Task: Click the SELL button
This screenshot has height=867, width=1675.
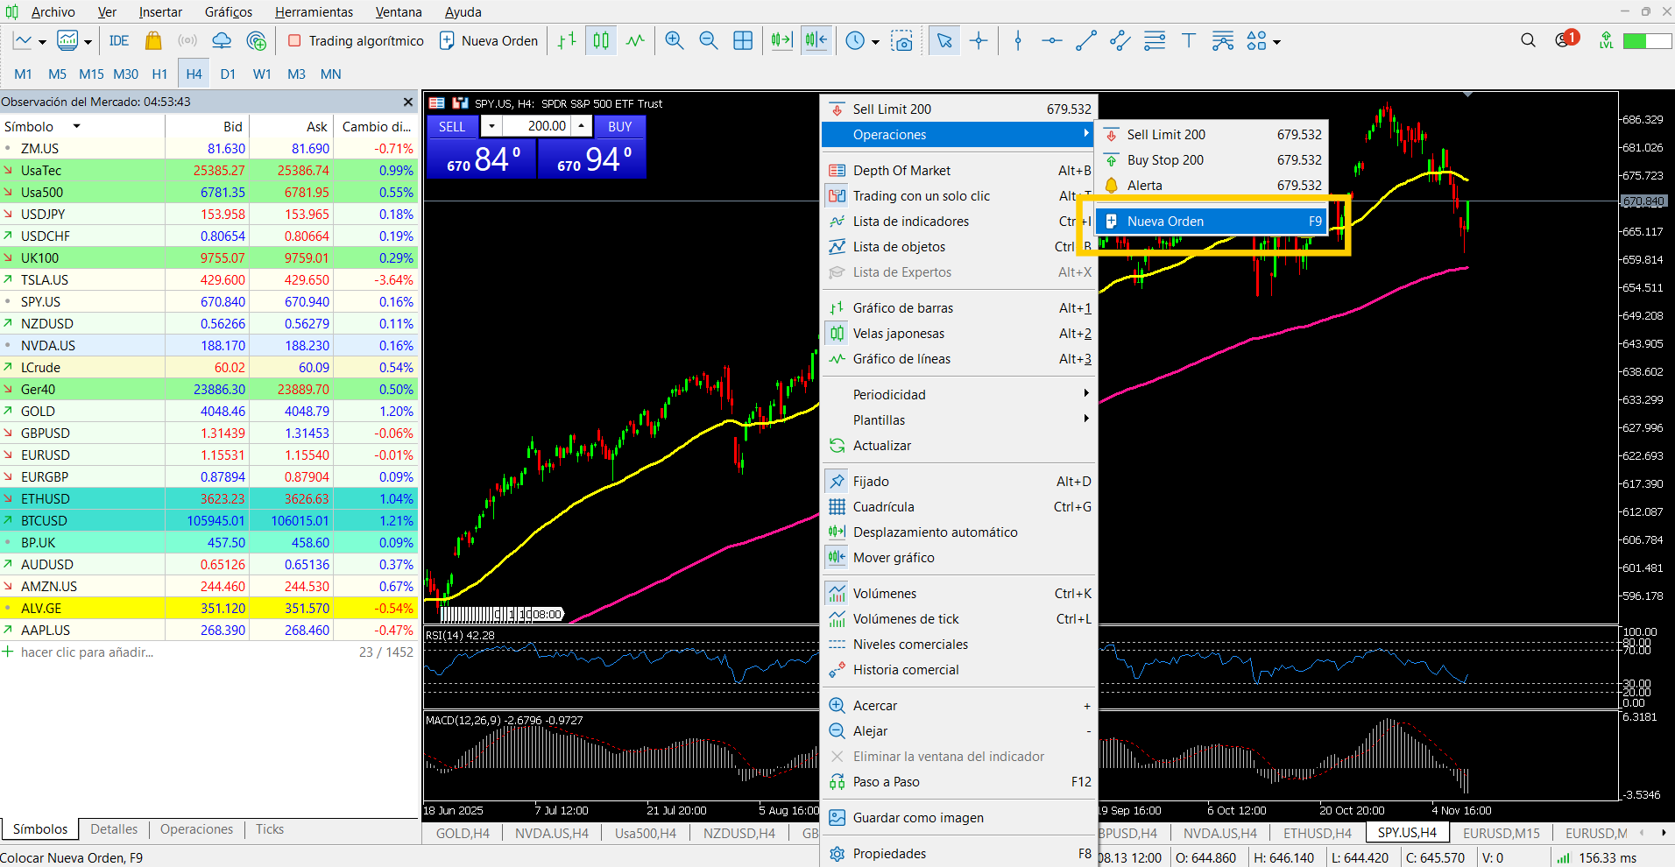Action: (x=452, y=126)
